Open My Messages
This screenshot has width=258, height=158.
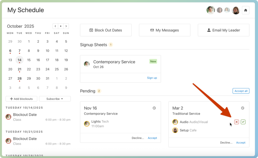tap(164, 30)
